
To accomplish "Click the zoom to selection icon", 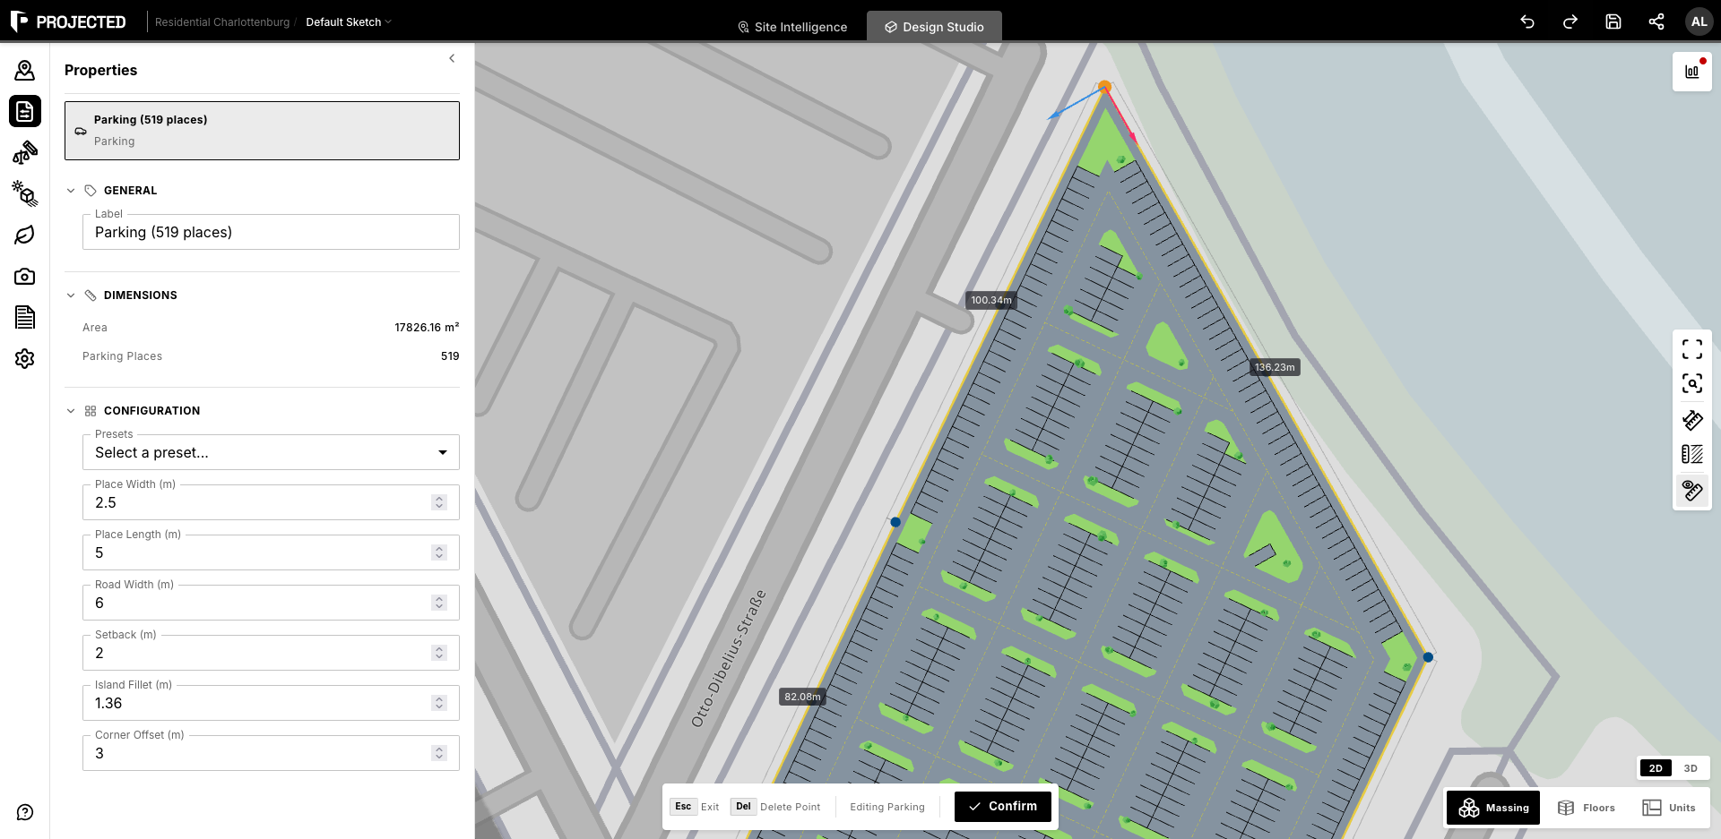I will (1692, 384).
